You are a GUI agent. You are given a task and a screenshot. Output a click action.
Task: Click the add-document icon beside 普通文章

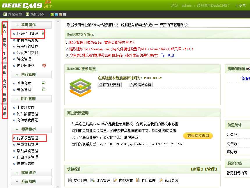point(44,83)
